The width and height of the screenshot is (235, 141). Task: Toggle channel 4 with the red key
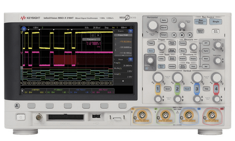click(216, 89)
